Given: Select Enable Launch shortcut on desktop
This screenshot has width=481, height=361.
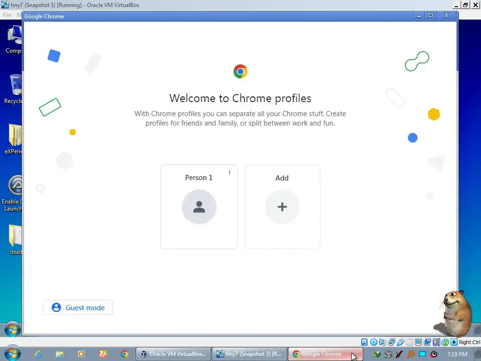Looking at the screenshot, I should point(12,193).
